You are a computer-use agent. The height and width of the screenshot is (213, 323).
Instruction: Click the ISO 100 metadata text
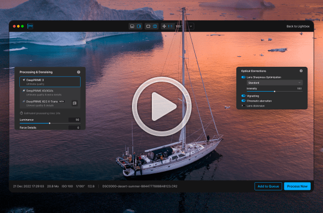(67, 187)
